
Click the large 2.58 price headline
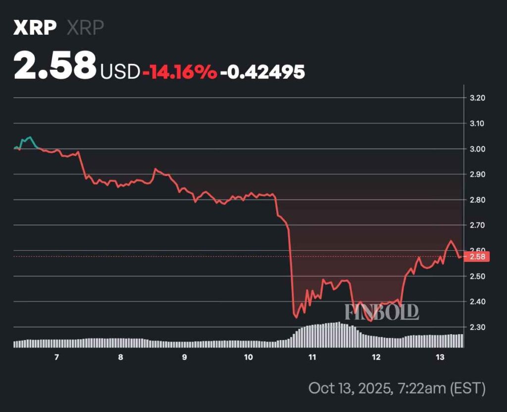[x=55, y=66]
